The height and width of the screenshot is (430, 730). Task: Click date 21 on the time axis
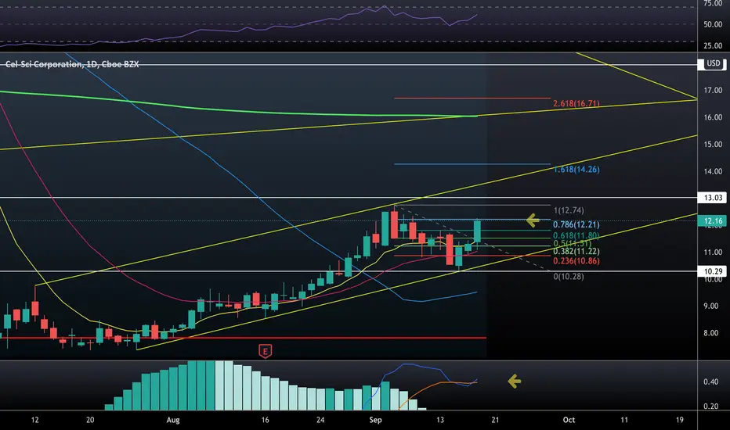(x=495, y=420)
